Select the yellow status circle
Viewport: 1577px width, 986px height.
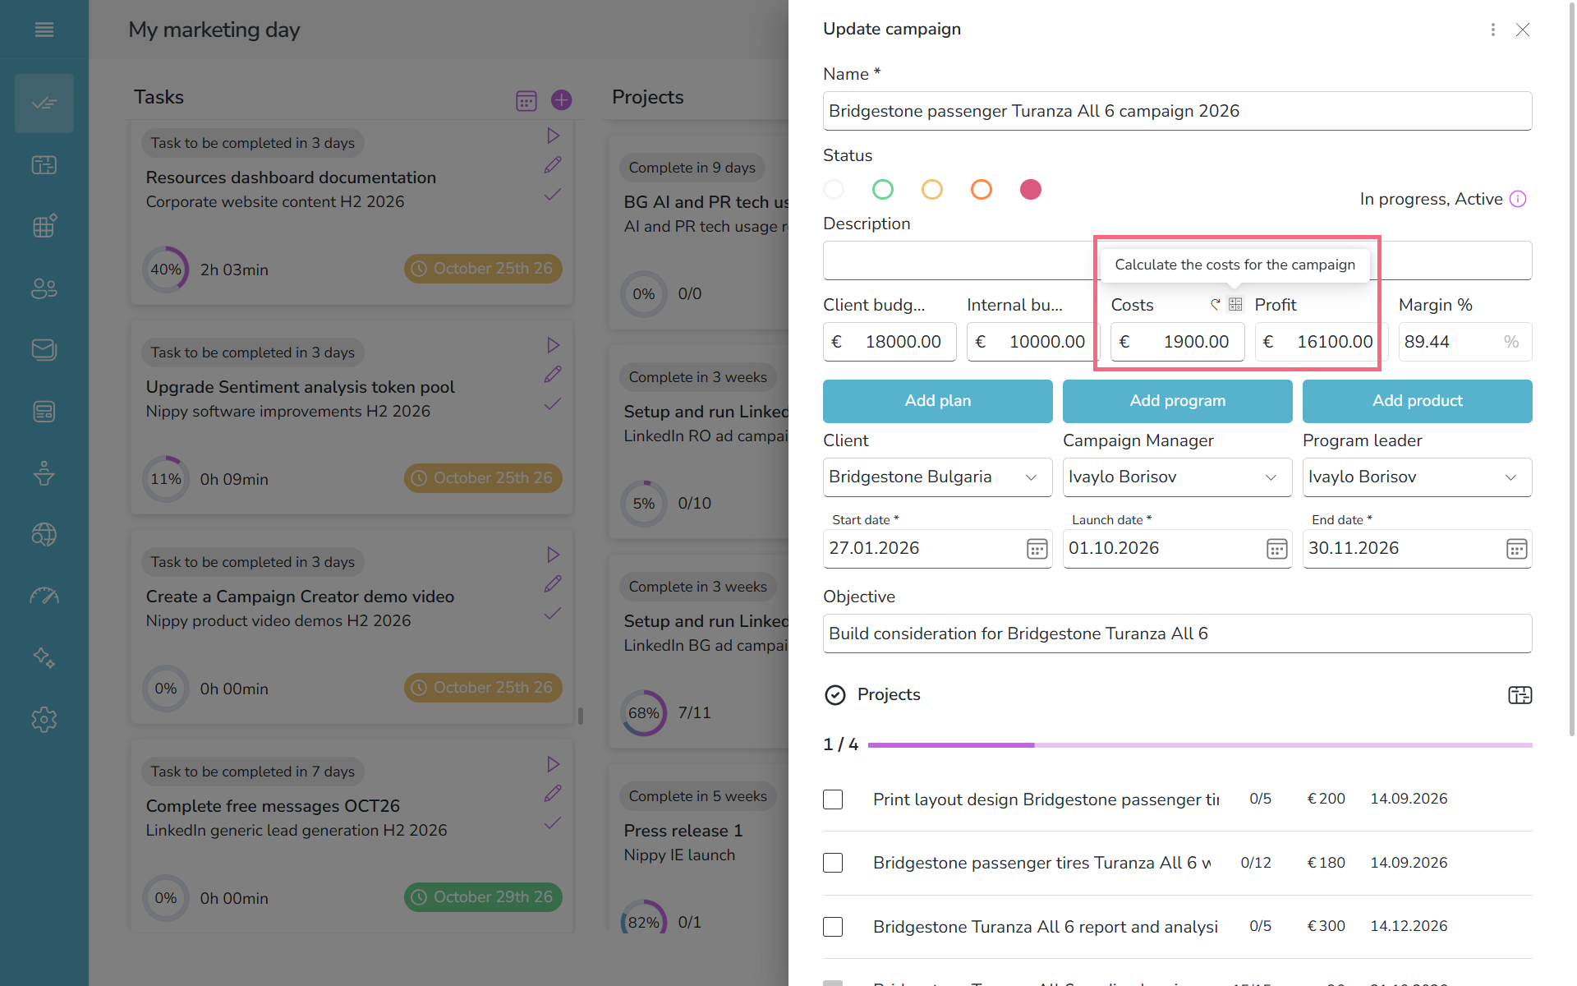click(x=932, y=190)
